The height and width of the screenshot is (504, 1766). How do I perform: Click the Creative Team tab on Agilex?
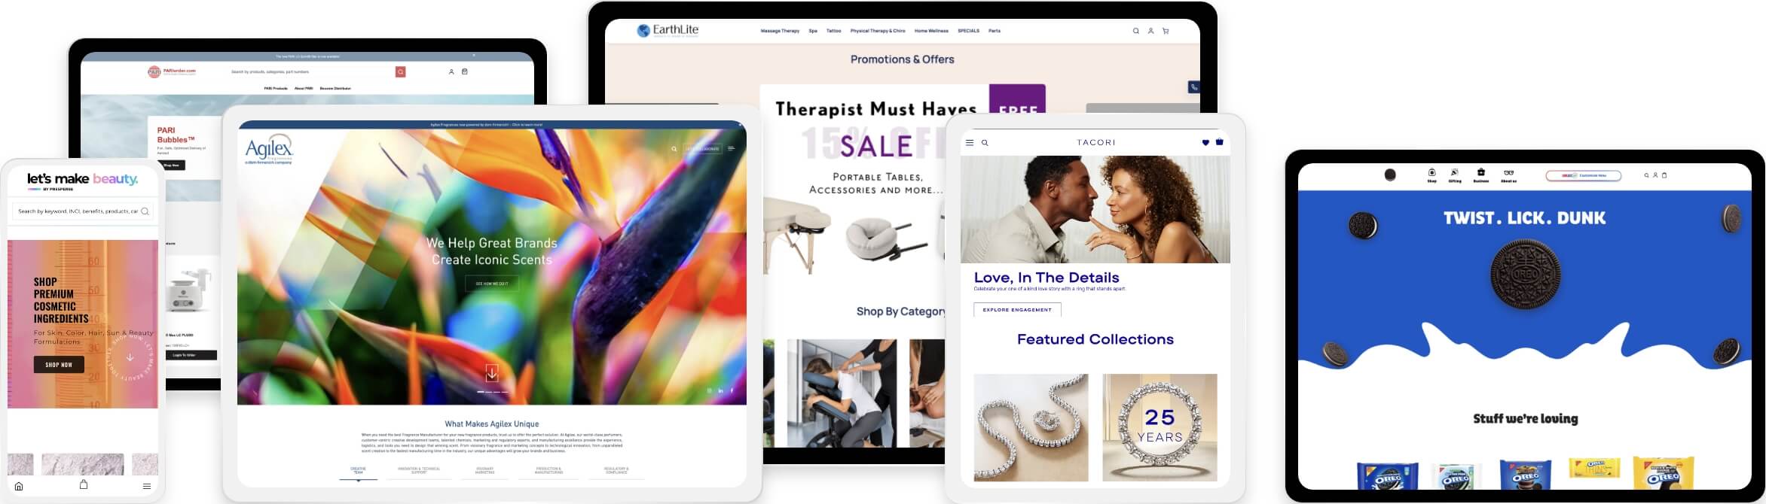click(359, 471)
